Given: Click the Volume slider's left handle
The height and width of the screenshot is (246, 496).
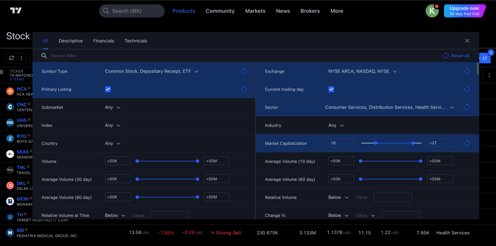Looking at the screenshot, I should pyautogui.click(x=137, y=161).
